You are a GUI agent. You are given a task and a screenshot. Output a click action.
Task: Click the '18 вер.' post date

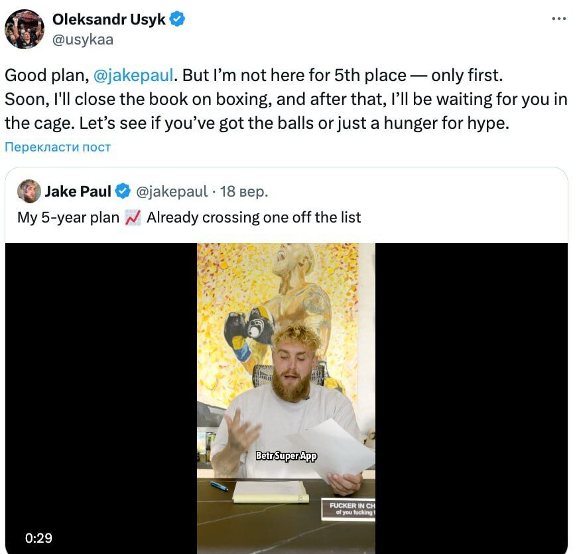(244, 192)
